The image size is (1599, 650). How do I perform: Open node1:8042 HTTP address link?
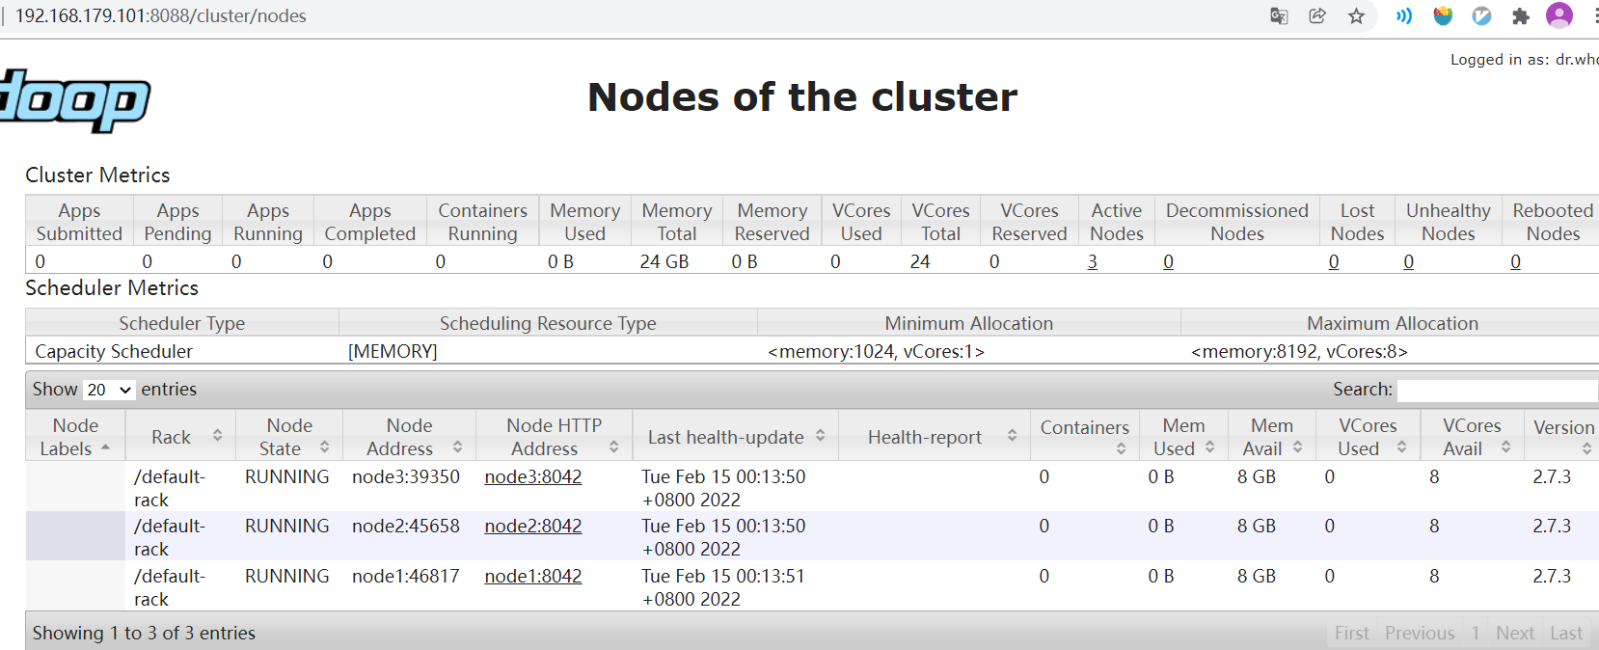click(533, 576)
